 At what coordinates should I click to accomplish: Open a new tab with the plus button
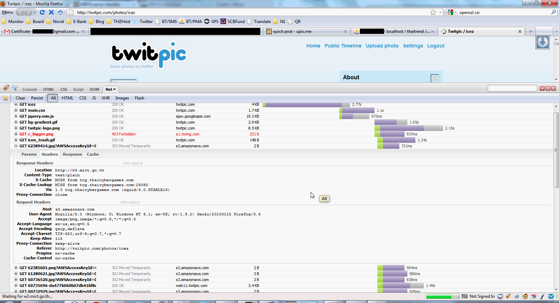(530, 31)
